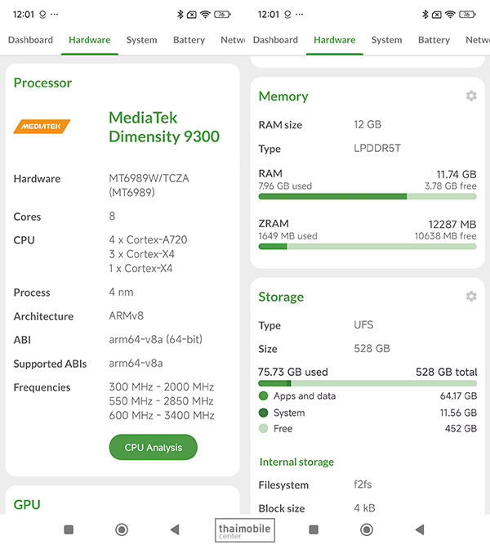
Task: Tap LPDDR5T memory type value
Action: [377, 149]
